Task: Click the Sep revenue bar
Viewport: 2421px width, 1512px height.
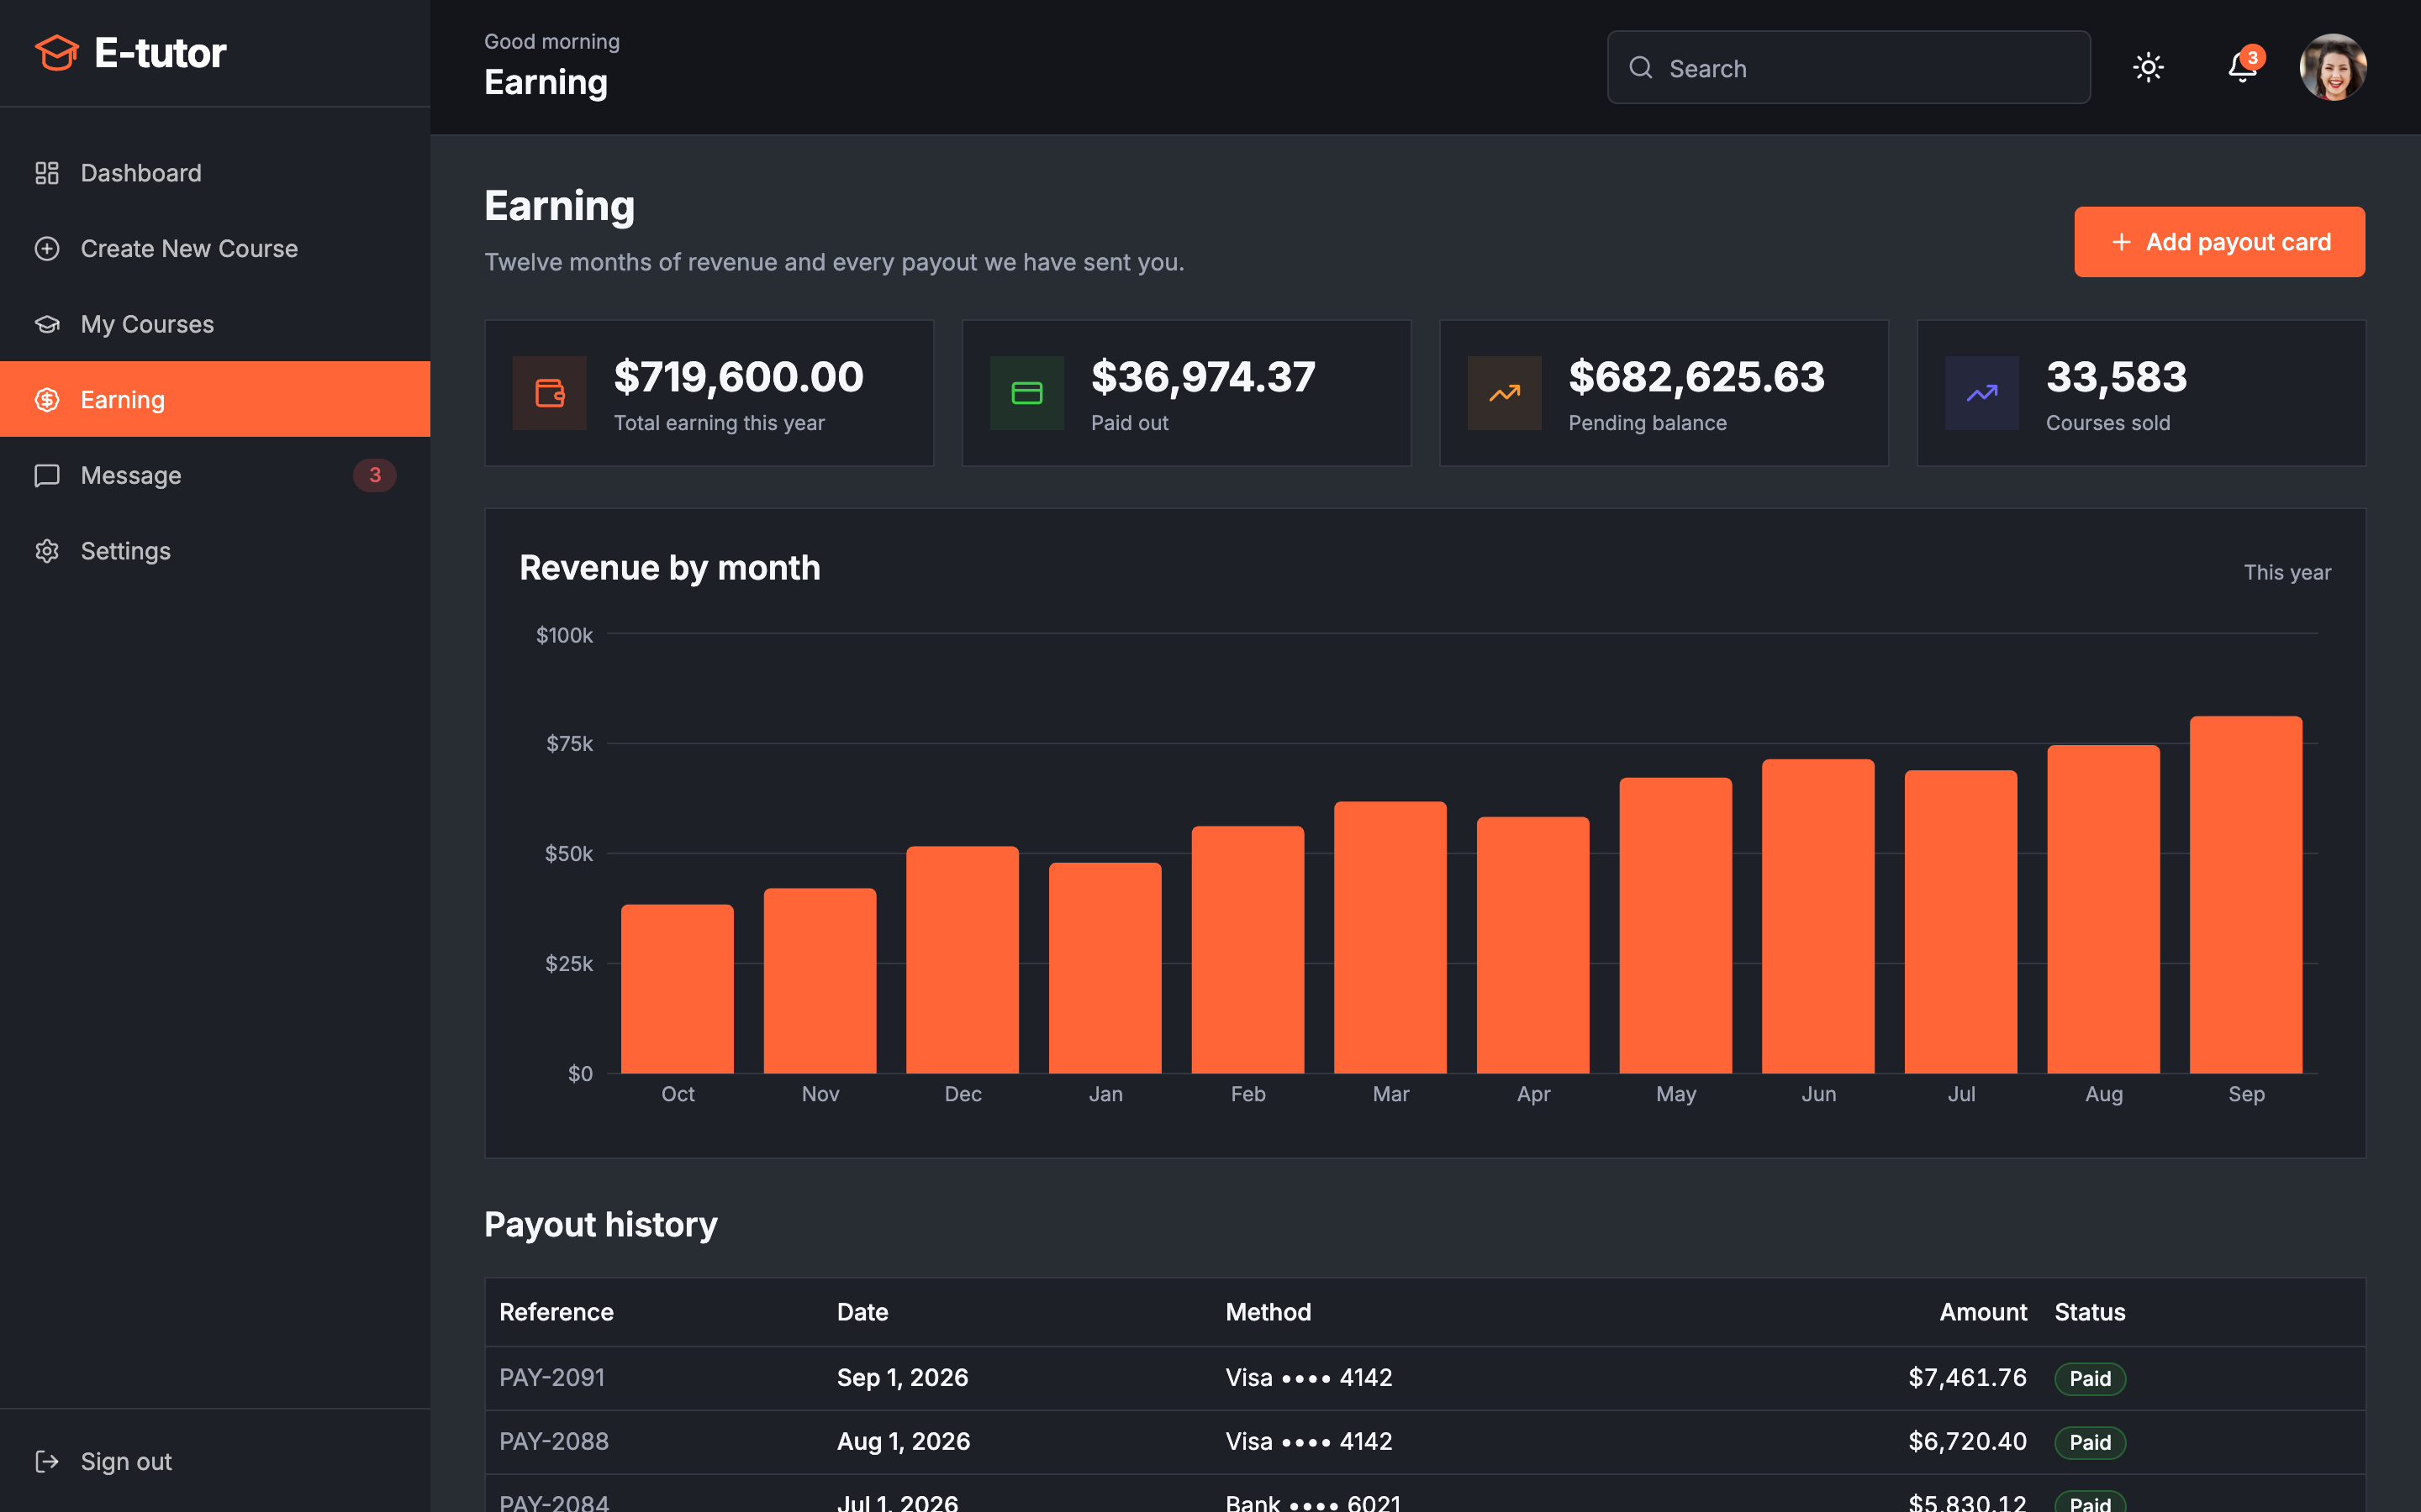Action: point(2246,895)
